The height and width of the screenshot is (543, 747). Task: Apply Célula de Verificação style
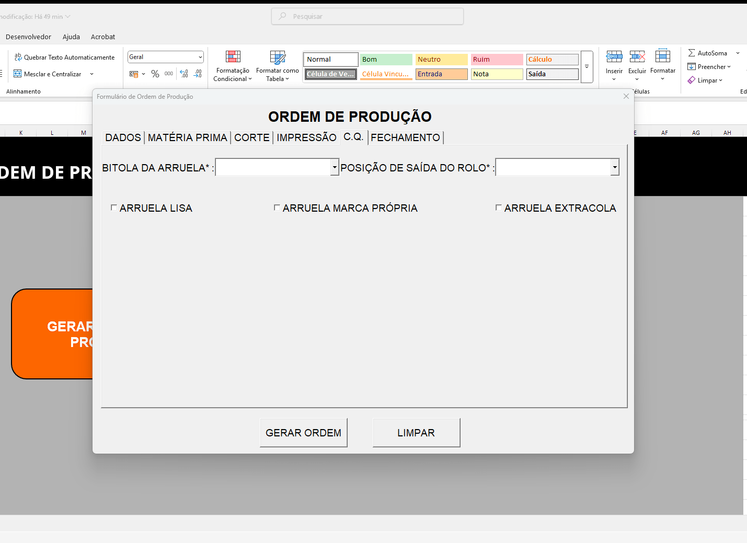click(x=331, y=74)
